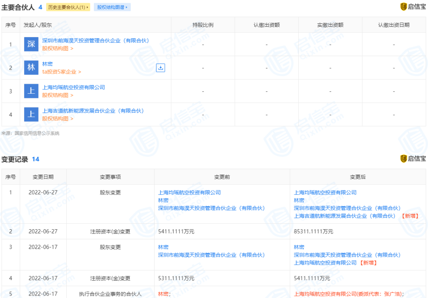
Task: Open the 上海均瑶航空投资有限公司 company link
Action: [x=74, y=87]
